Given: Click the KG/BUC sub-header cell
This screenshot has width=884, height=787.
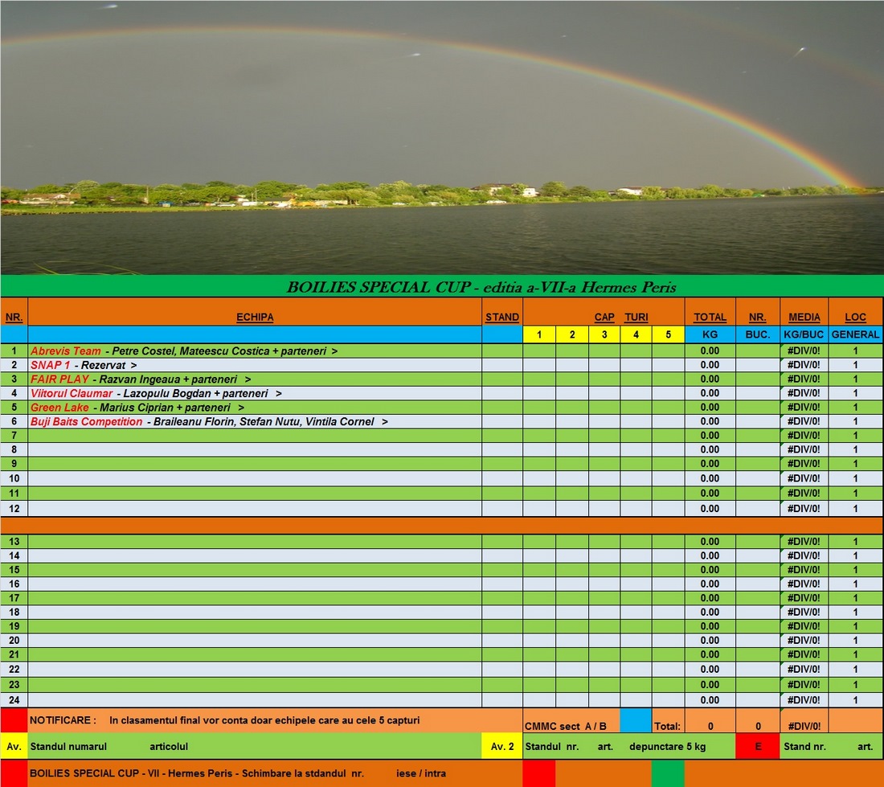Looking at the screenshot, I should 804,334.
